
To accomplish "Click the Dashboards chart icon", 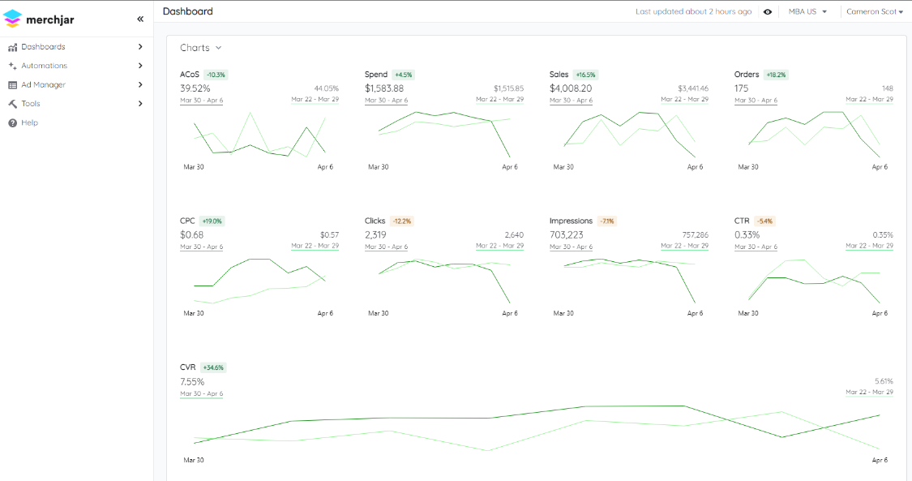I will coord(12,47).
